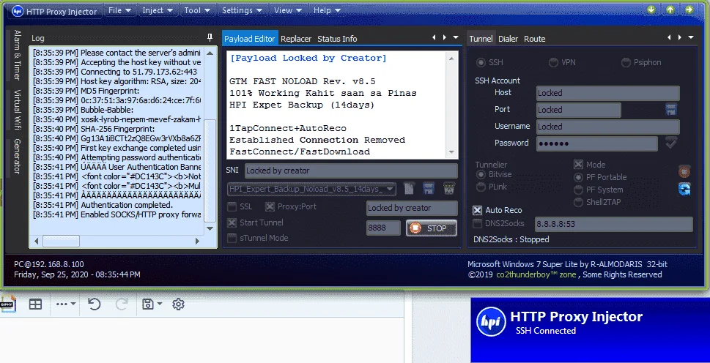Click the save floppy icon next to Port field
This screenshot has width=710, height=363.
click(670, 109)
